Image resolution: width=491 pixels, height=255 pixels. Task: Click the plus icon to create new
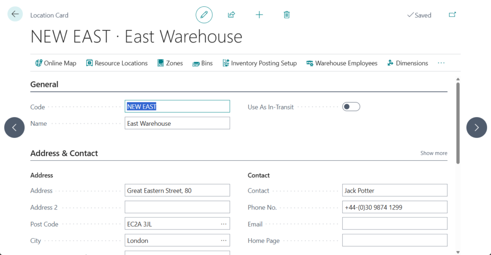coord(259,15)
